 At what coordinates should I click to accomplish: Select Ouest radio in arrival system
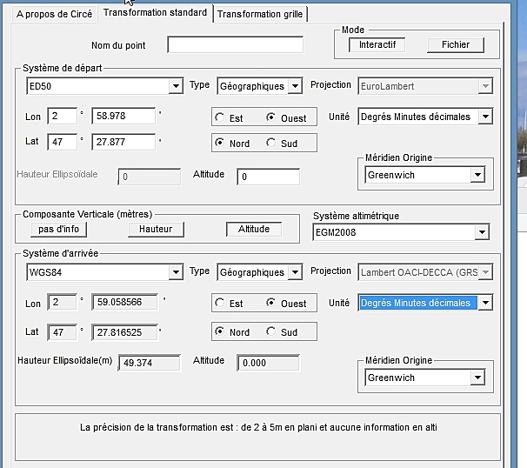pyautogui.click(x=286, y=304)
